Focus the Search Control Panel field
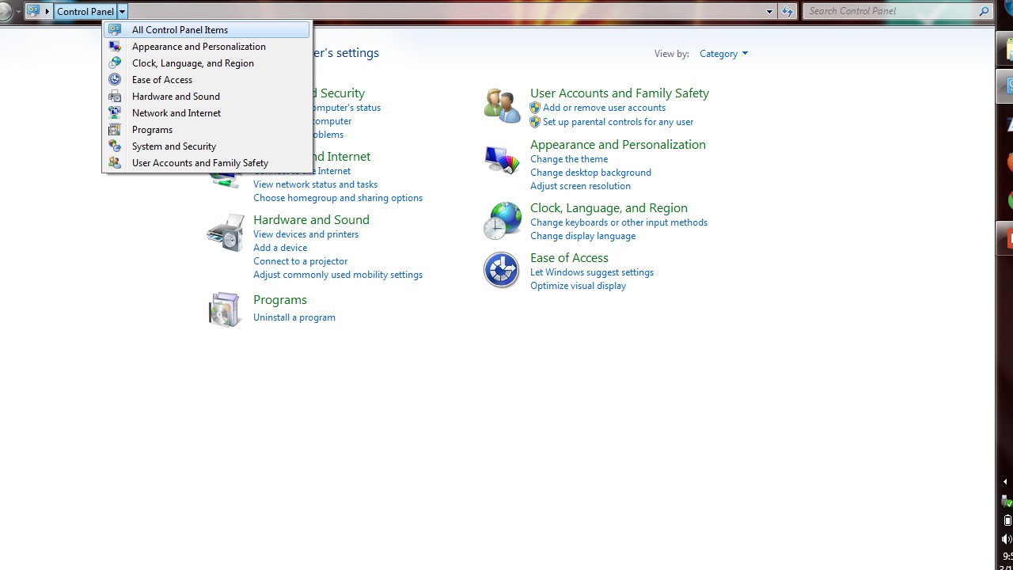1013x570 pixels. tap(890, 11)
